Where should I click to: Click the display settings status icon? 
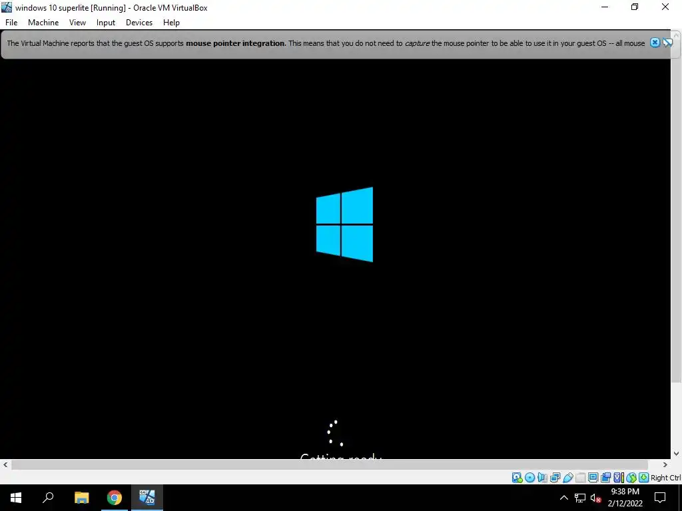coord(593,478)
